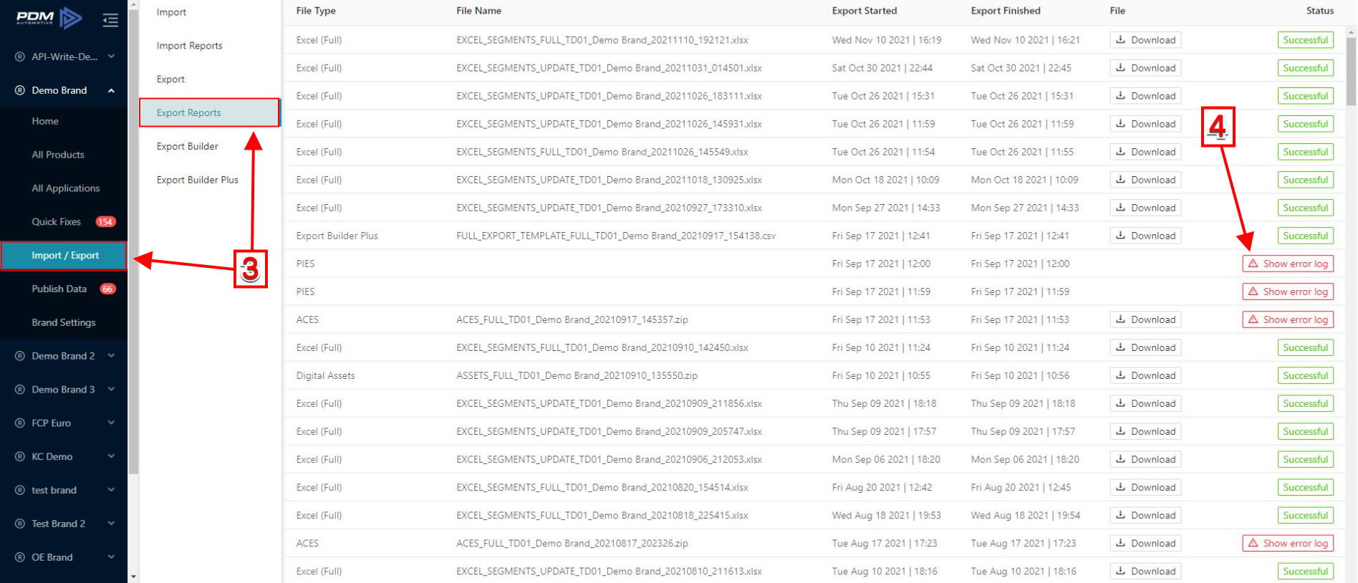Download the FULL_EXPORT_TEMPLATE csv file
The image size is (1358, 583).
1145,236
